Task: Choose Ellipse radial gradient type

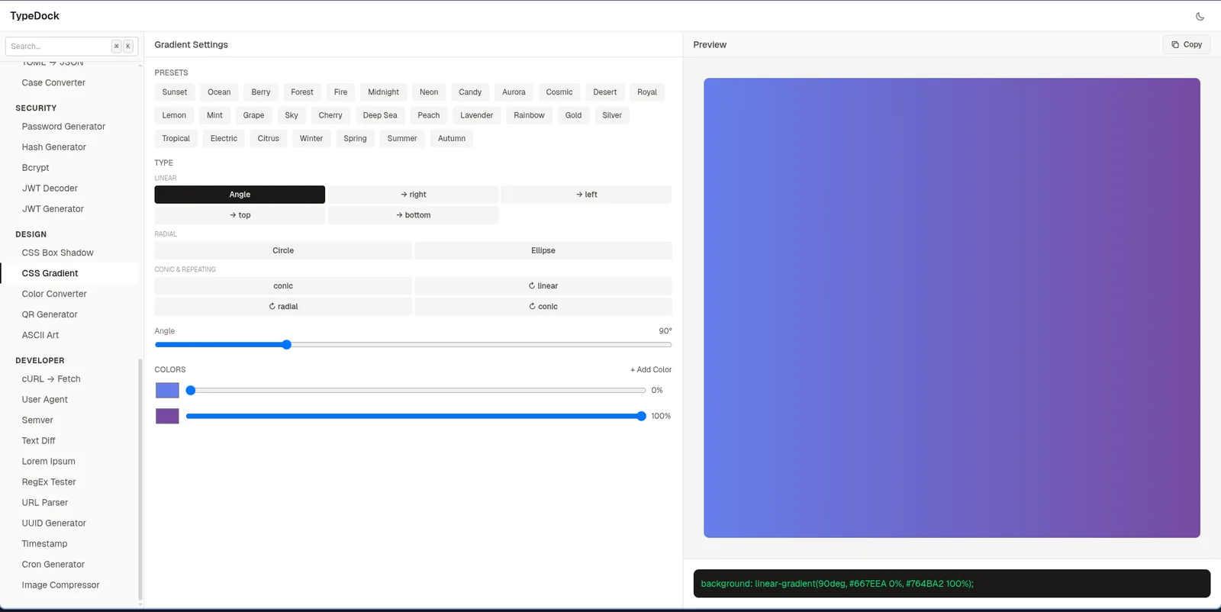Action: [543, 250]
